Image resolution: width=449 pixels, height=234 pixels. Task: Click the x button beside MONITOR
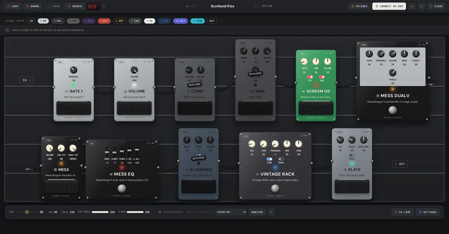[271, 212]
